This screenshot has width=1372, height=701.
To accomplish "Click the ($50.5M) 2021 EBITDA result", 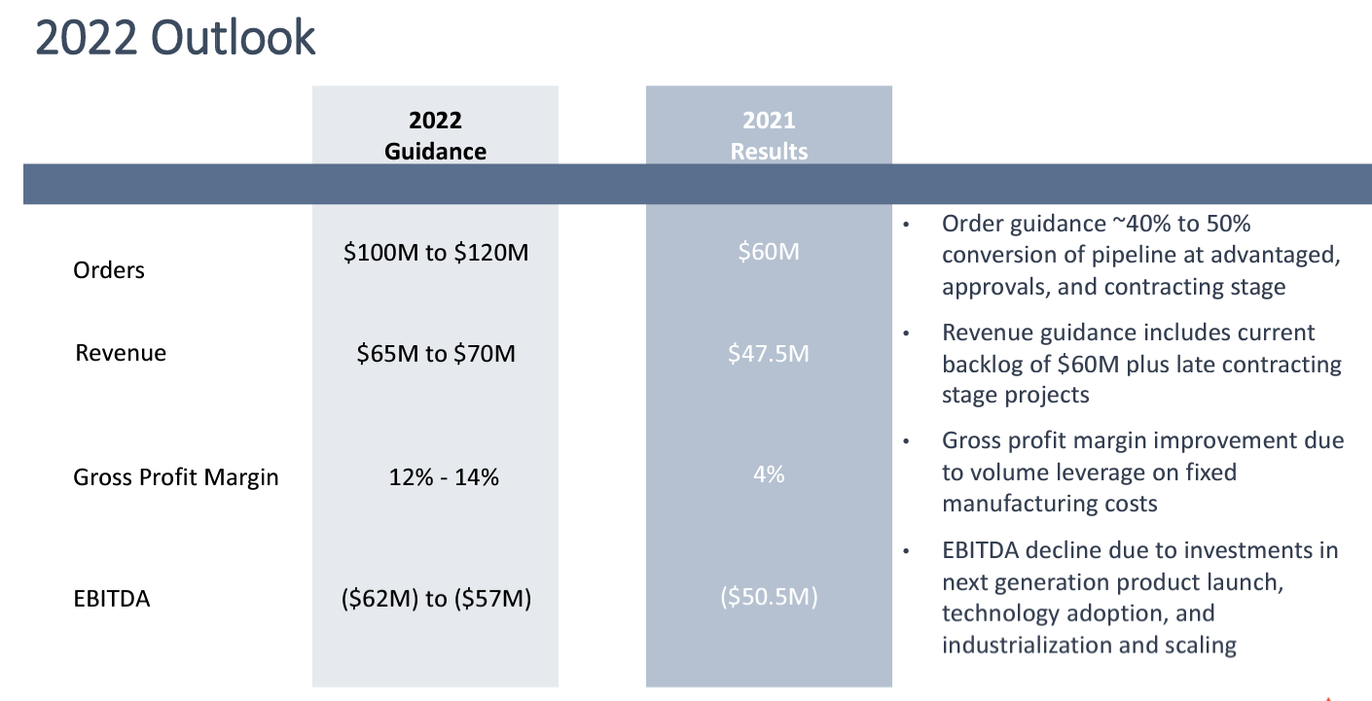I will tap(769, 597).
